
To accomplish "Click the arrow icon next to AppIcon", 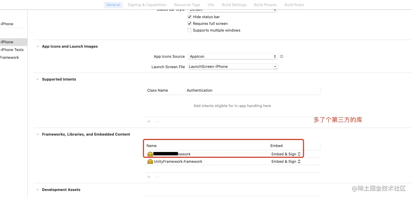I will [282, 56].
